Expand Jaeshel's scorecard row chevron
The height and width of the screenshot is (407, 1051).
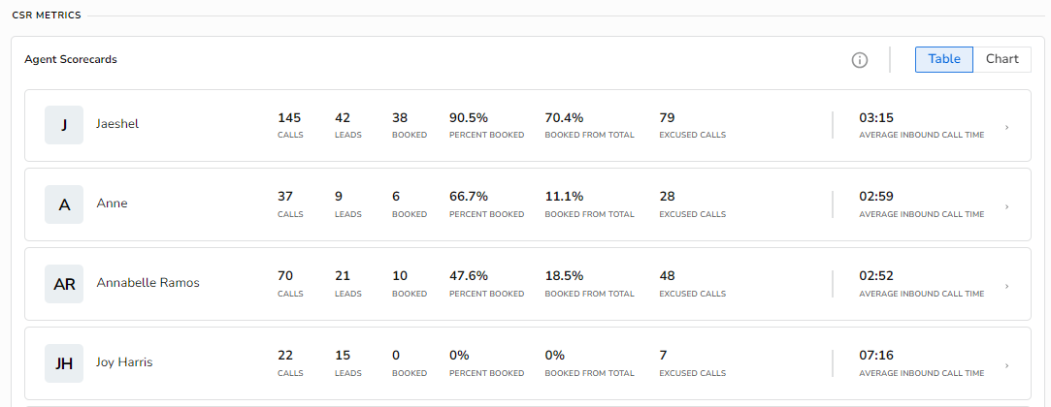coord(1006,127)
